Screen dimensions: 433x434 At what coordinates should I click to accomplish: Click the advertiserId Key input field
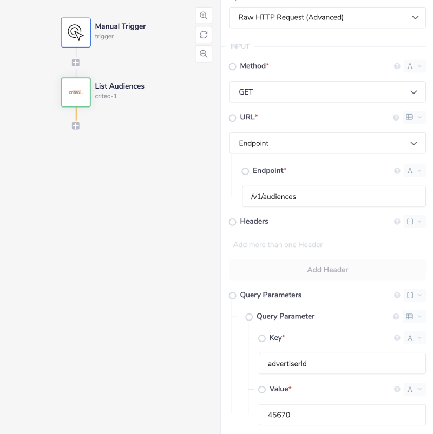(x=342, y=363)
